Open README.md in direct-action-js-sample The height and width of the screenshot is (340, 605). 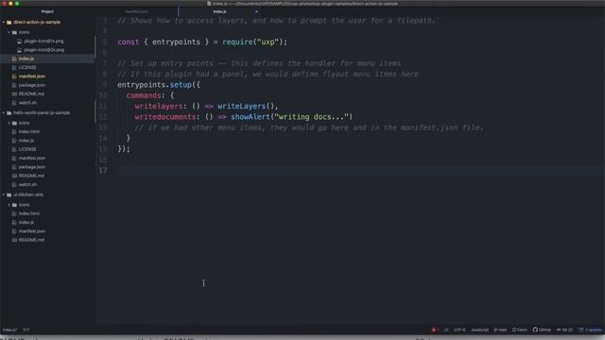tap(31, 93)
